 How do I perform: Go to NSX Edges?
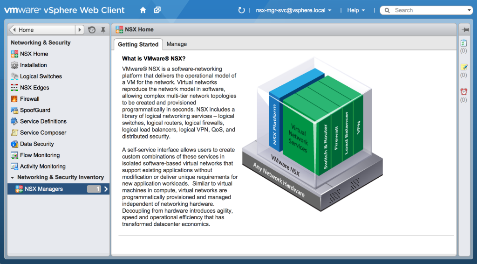point(34,88)
